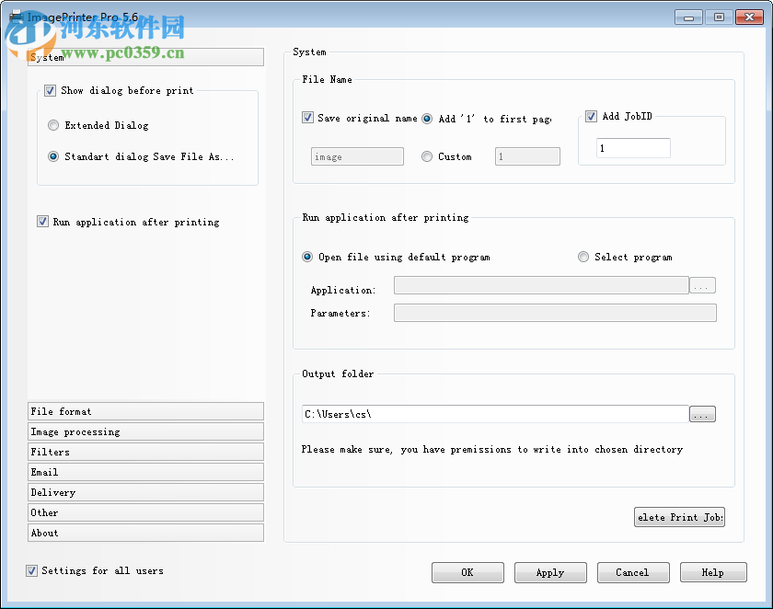Choose "Standart dialog Save File As" option
The width and height of the screenshot is (773, 609).
coord(53,156)
